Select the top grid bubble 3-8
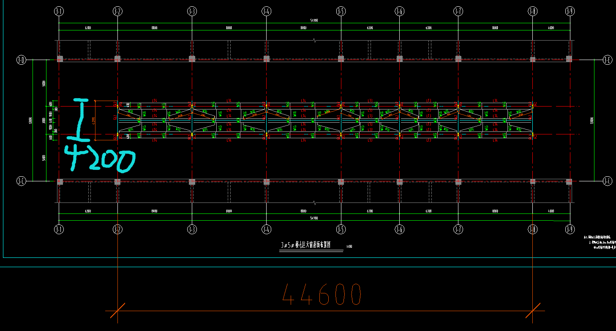 click(x=532, y=11)
